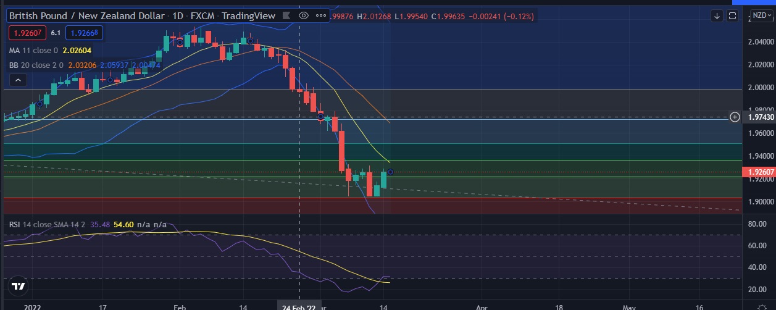Toggle fullscreen mode for the chart
Viewport: 776px width, 310px height.
pyautogui.click(x=733, y=16)
